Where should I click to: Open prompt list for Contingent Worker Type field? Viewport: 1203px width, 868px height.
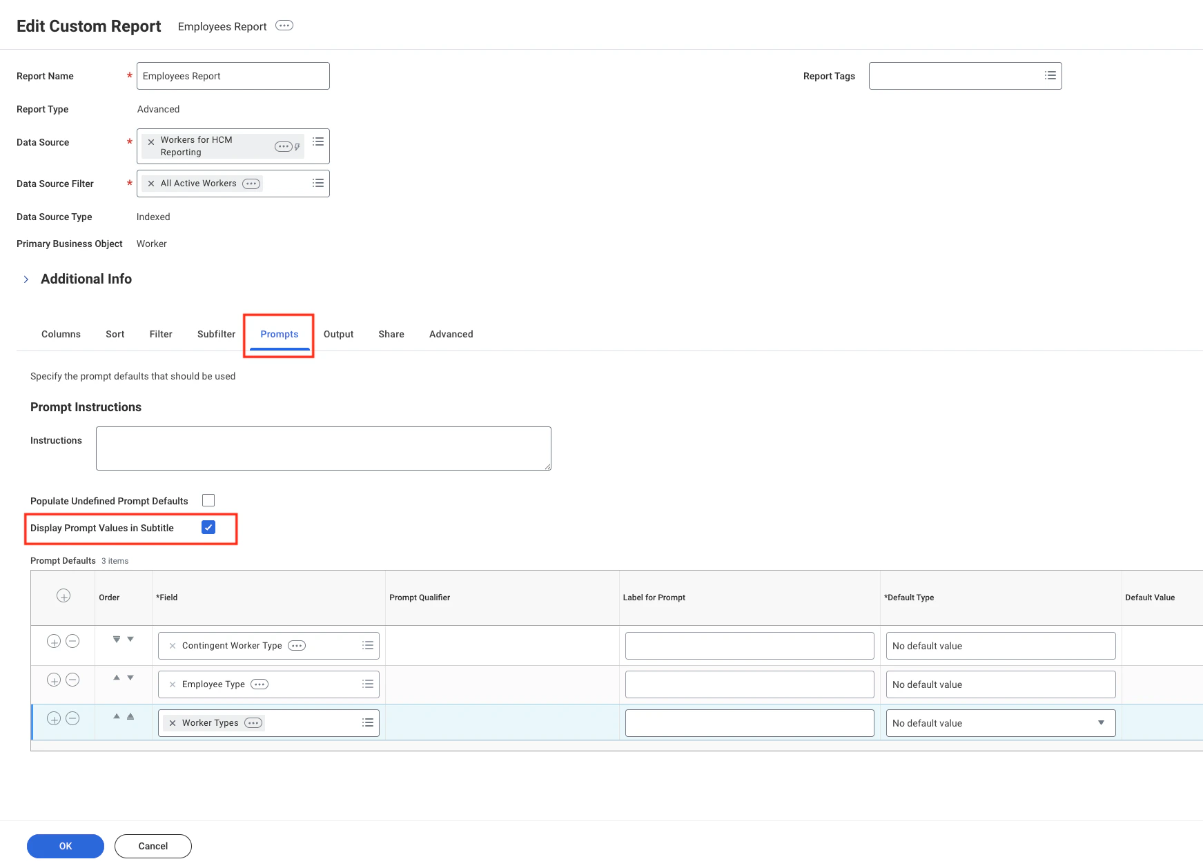(x=368, y=645)
